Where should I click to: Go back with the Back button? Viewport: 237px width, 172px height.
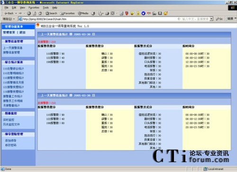coord(9,13)
